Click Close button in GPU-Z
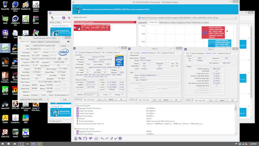259x146 pixels. pos(65,99)
